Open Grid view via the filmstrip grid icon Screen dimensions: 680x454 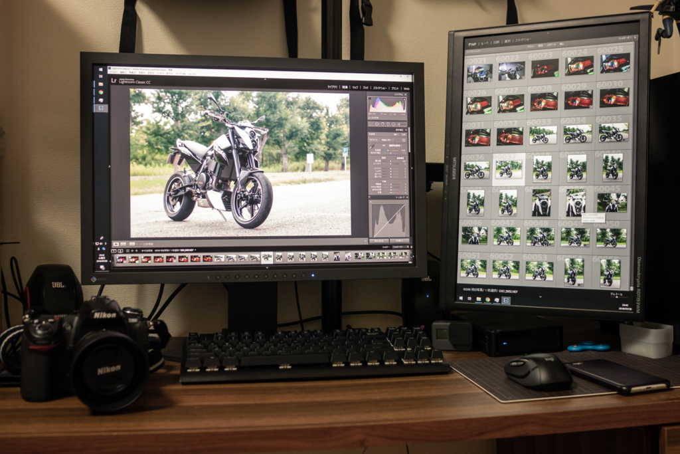pos(127,251)
